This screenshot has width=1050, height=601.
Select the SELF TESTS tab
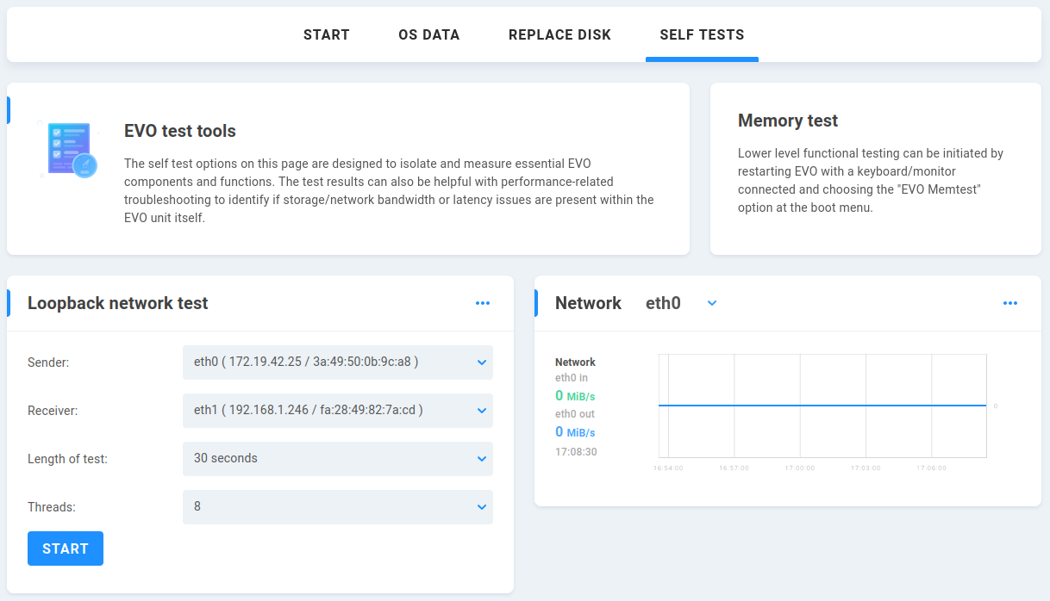[702, 35]
